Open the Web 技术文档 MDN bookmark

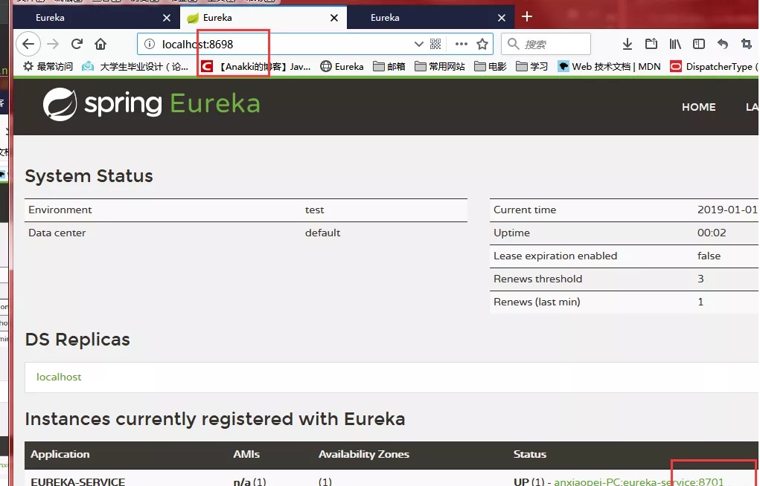click(609, 66)
